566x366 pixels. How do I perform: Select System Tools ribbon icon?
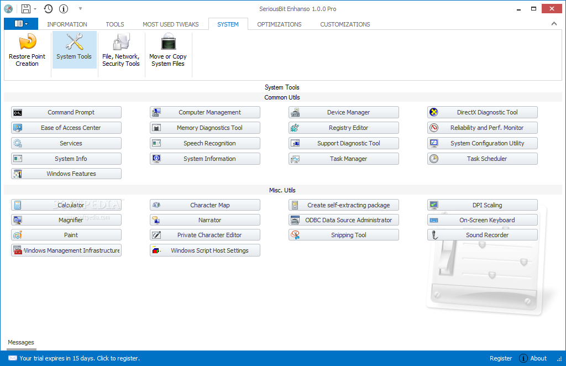[x=74, y=50]
